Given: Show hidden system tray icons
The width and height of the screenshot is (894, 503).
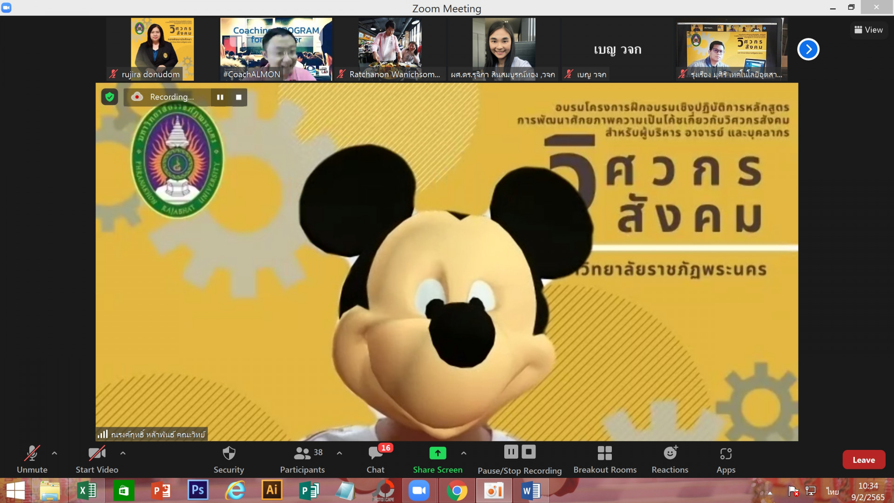Looking at the screenshot, I should [x=770, y=492].
